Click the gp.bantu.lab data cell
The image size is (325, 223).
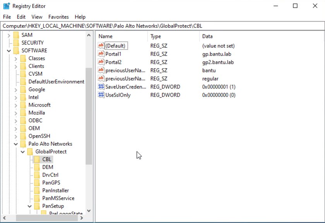(x=217, y=54)
